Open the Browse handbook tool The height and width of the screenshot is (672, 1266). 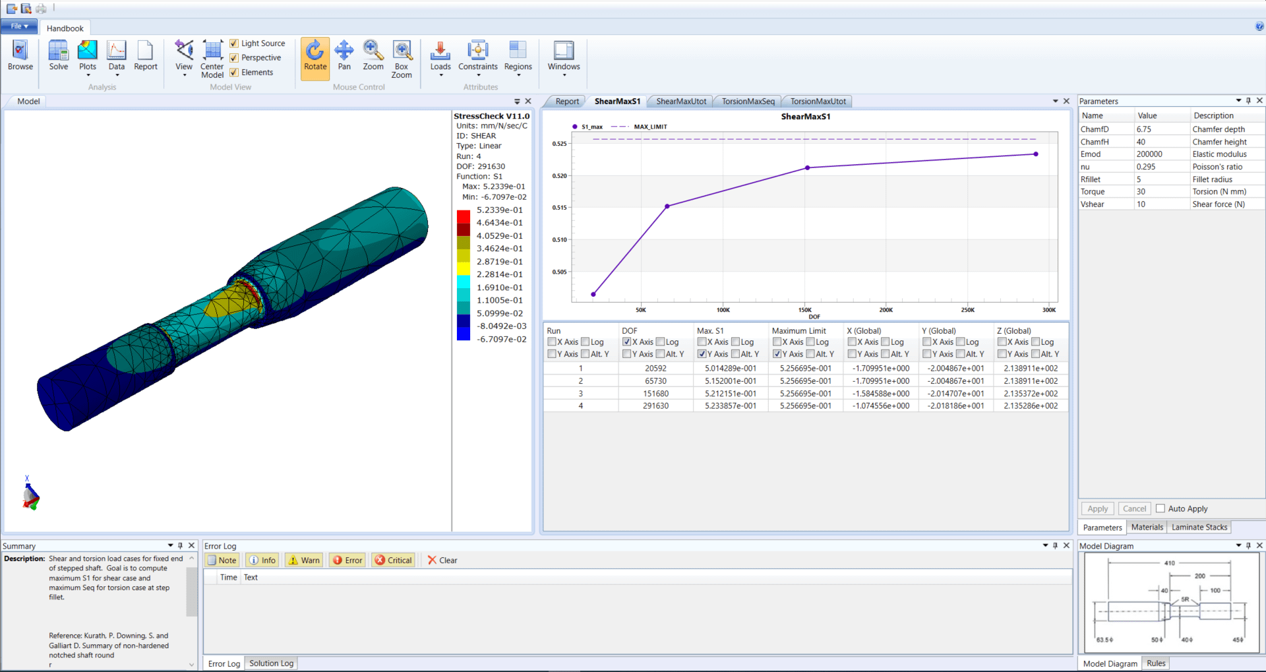click(20, 55)
